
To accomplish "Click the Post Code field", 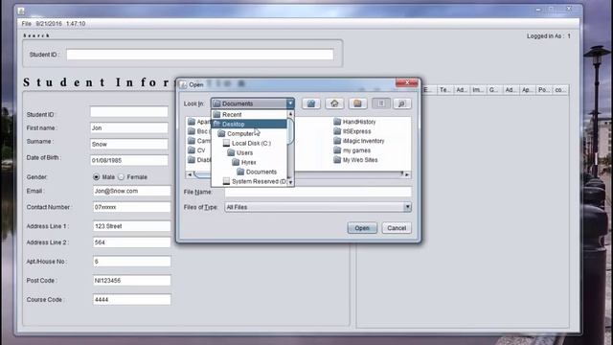I will tap(132, 281).
